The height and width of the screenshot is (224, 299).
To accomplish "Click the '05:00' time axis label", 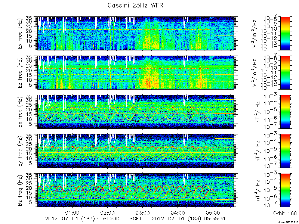I will coord(213,212).
